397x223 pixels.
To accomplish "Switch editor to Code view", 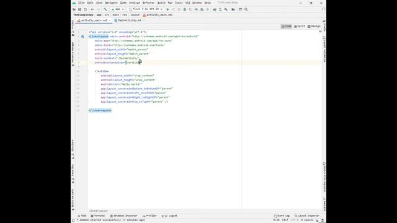I will coord(287,26).
